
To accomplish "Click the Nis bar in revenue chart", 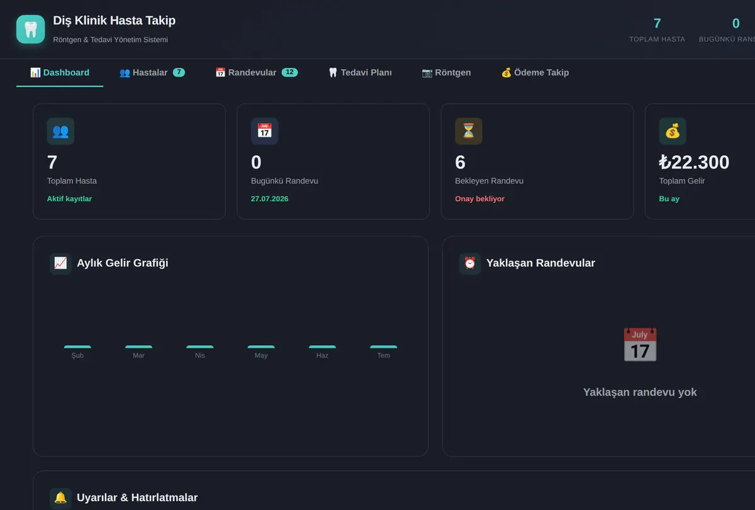I will [200, 347].
